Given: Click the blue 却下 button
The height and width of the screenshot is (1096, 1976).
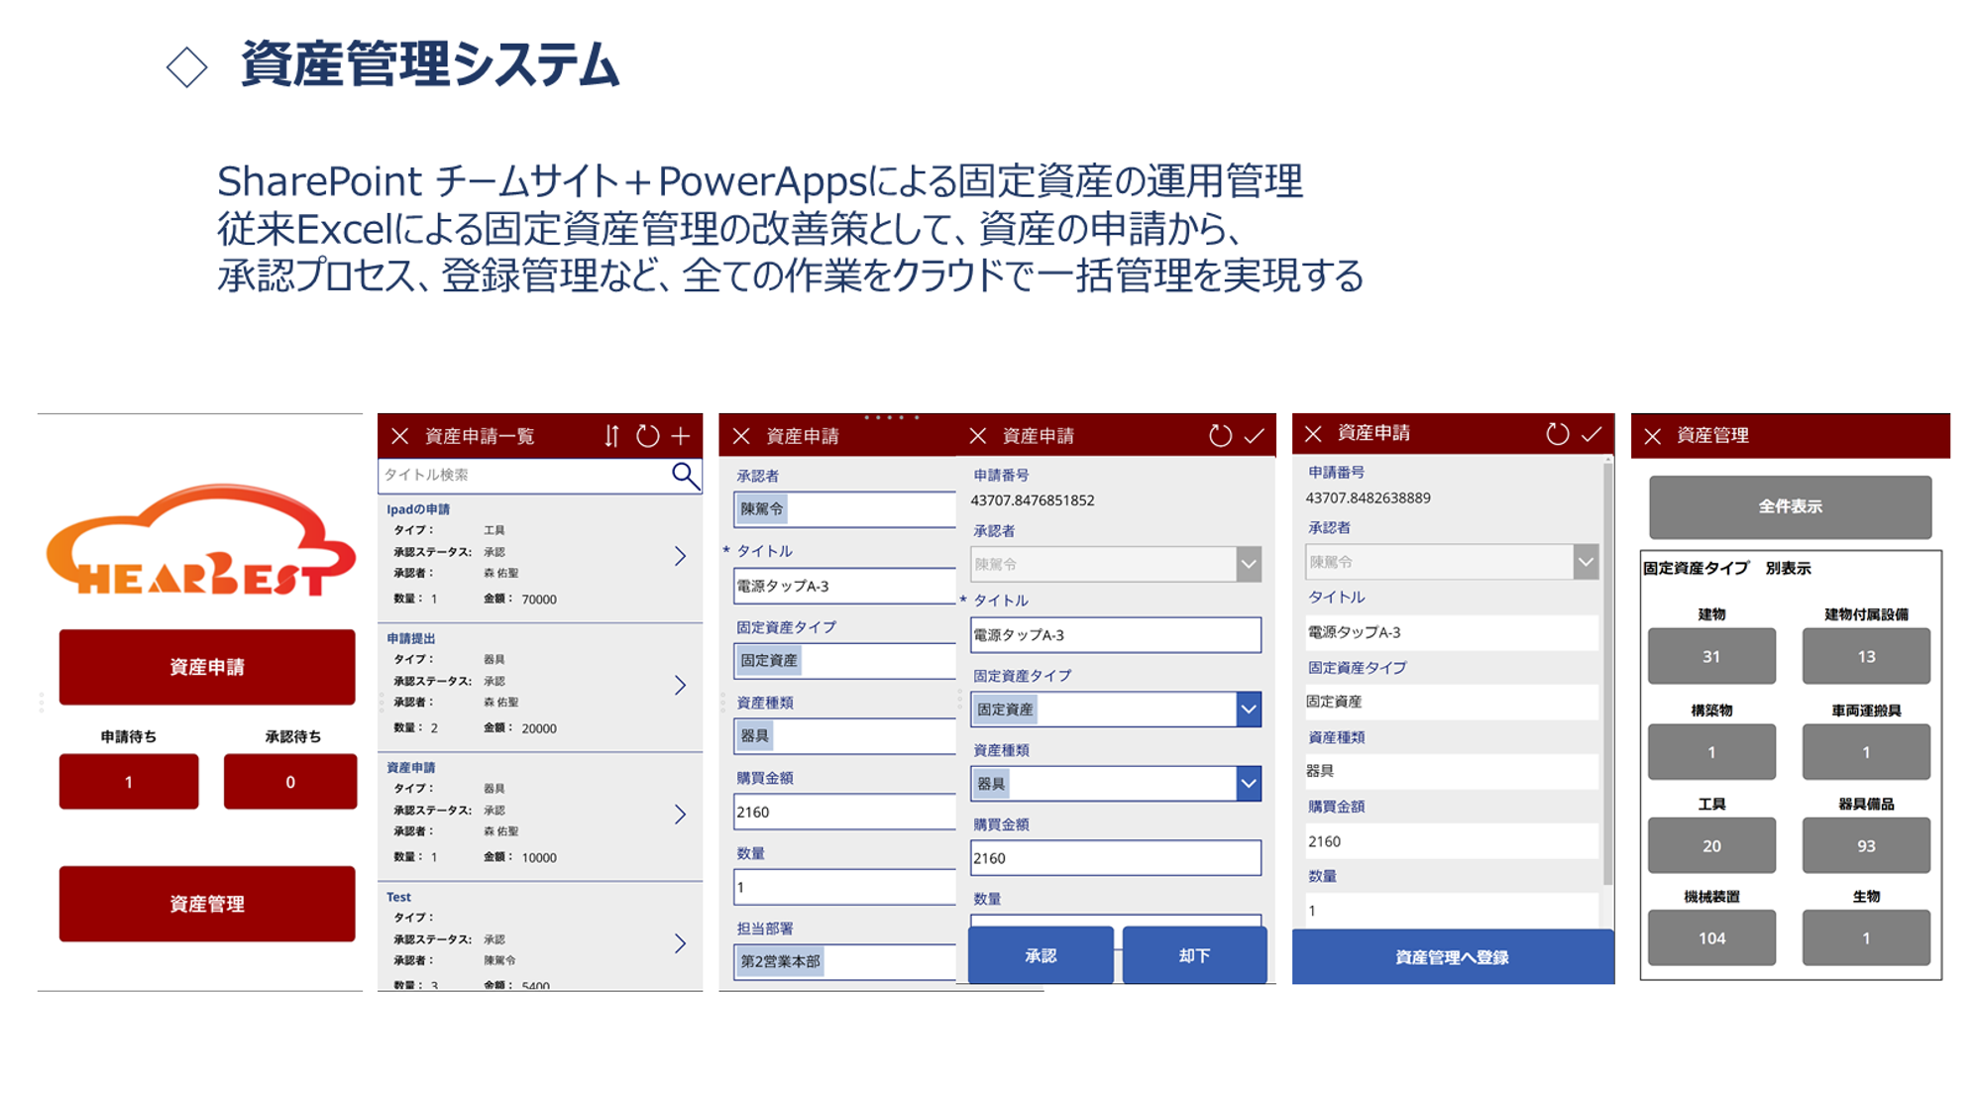Looking at the screenshot, I should click(1195, 955).
